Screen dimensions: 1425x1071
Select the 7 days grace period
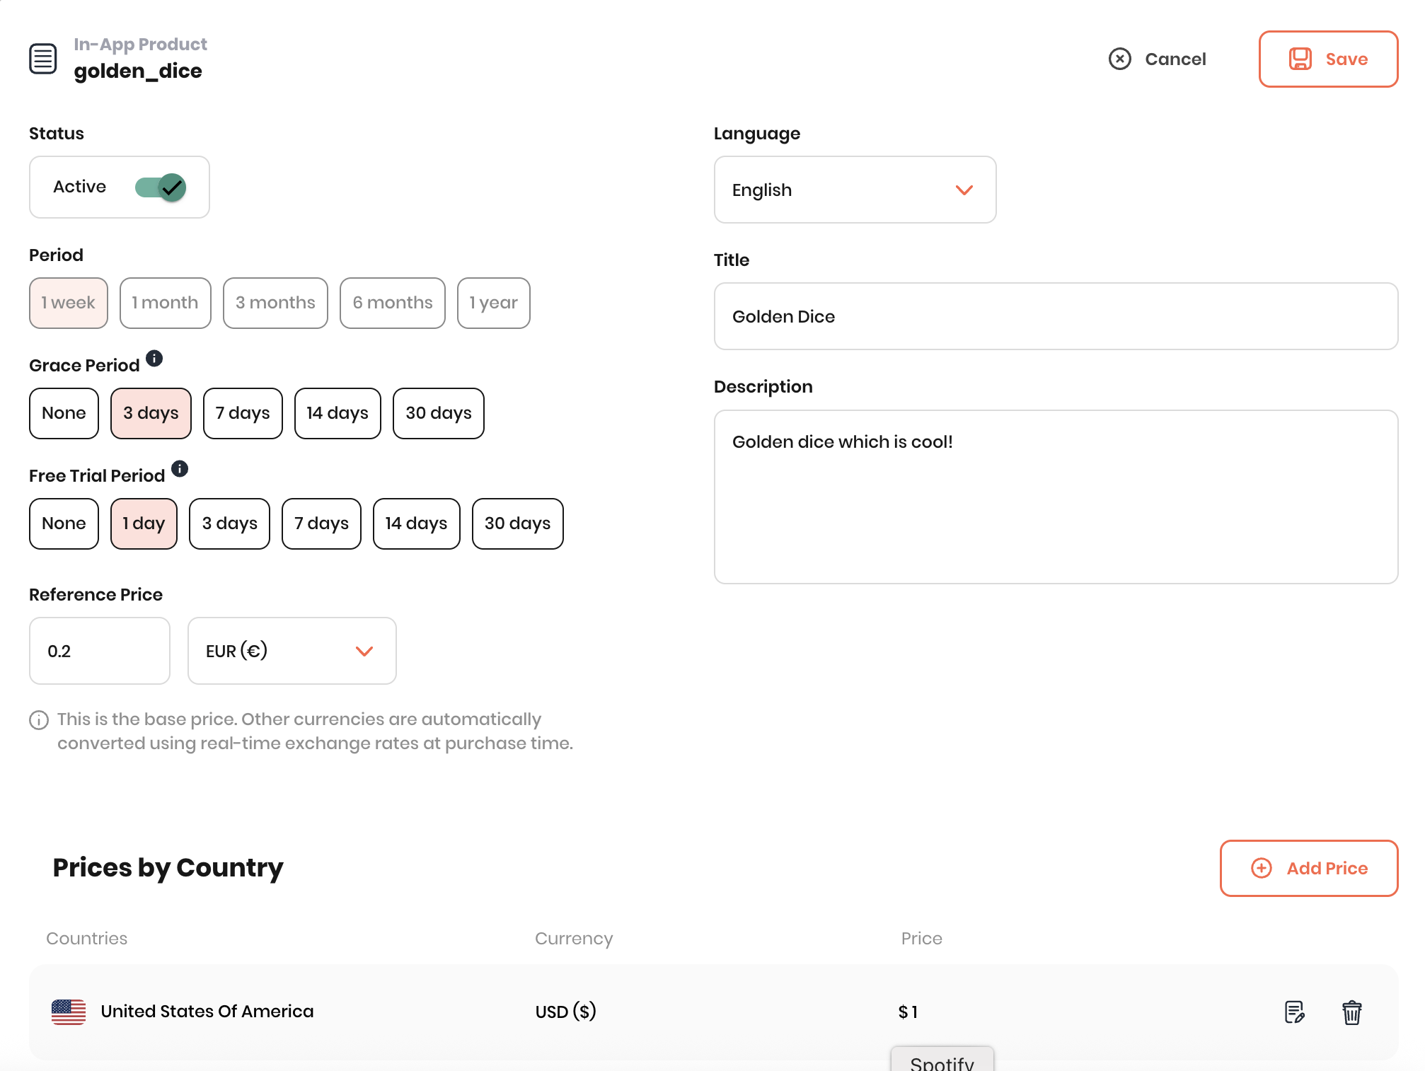click(x=243, y=413)
